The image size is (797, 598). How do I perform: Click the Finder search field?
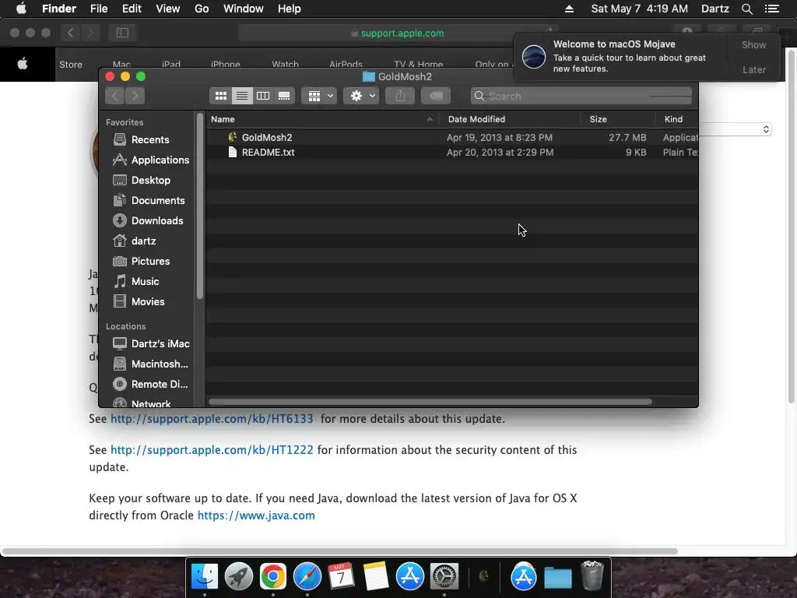pos(581,96)
